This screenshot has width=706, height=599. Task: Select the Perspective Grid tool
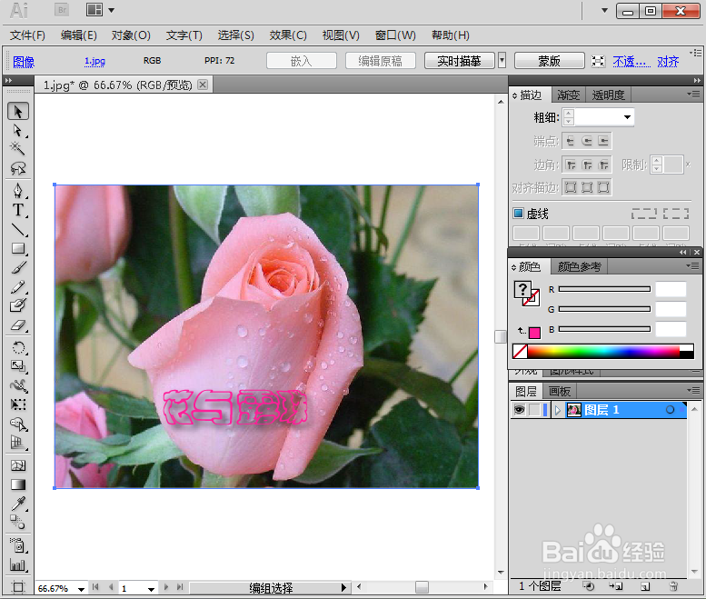[x=18, y=443]
